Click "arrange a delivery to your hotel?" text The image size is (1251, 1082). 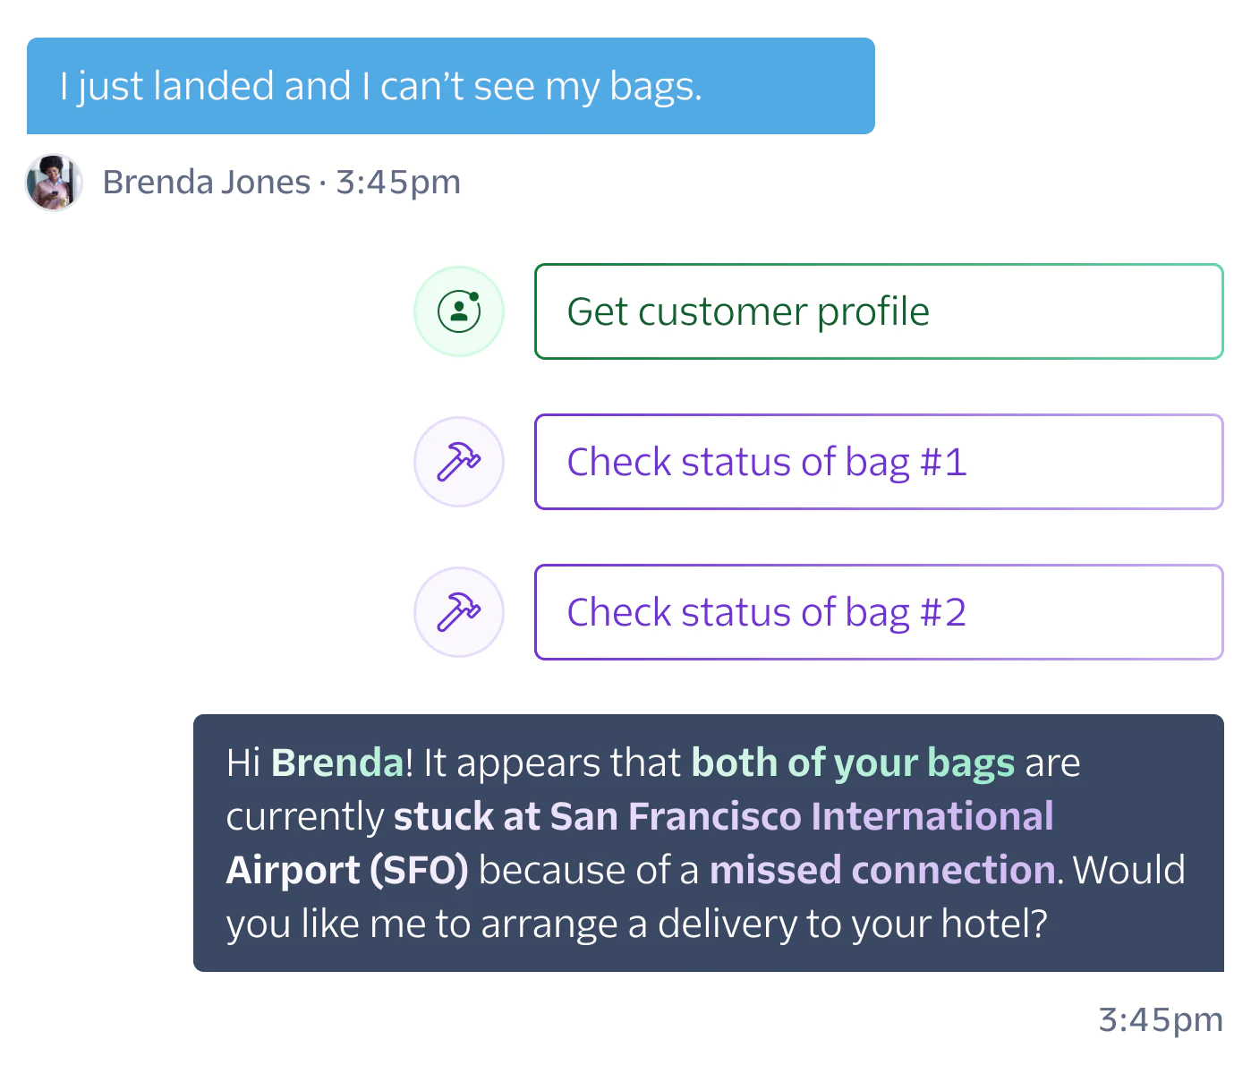click(764, 924)
